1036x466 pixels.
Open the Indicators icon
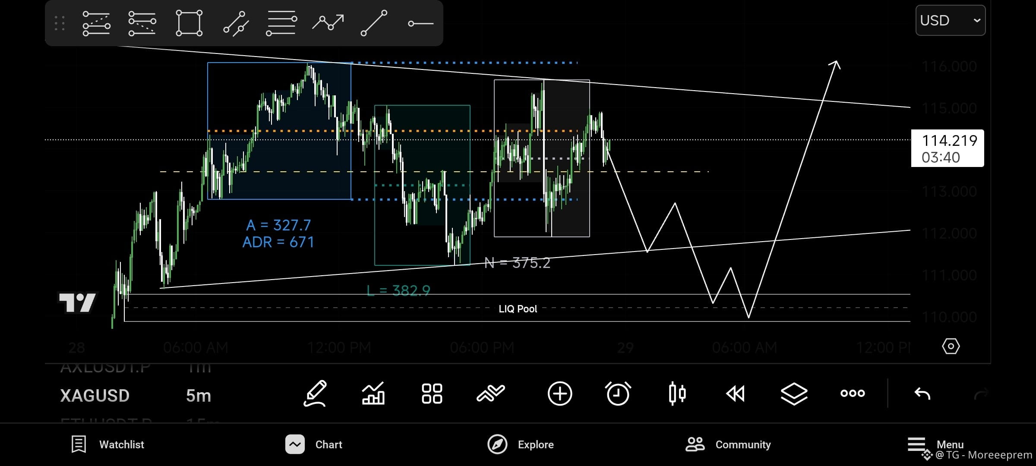coord(373,394)
